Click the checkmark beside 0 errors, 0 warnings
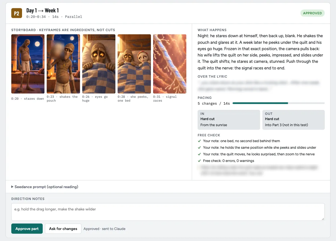 (199, 161)
